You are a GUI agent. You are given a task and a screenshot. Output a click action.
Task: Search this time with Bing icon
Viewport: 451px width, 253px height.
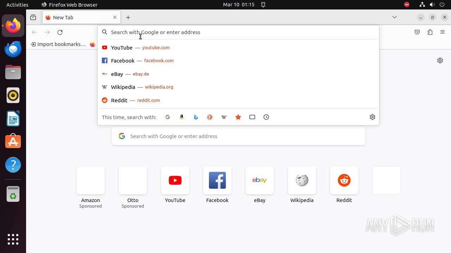coord(196,117)
